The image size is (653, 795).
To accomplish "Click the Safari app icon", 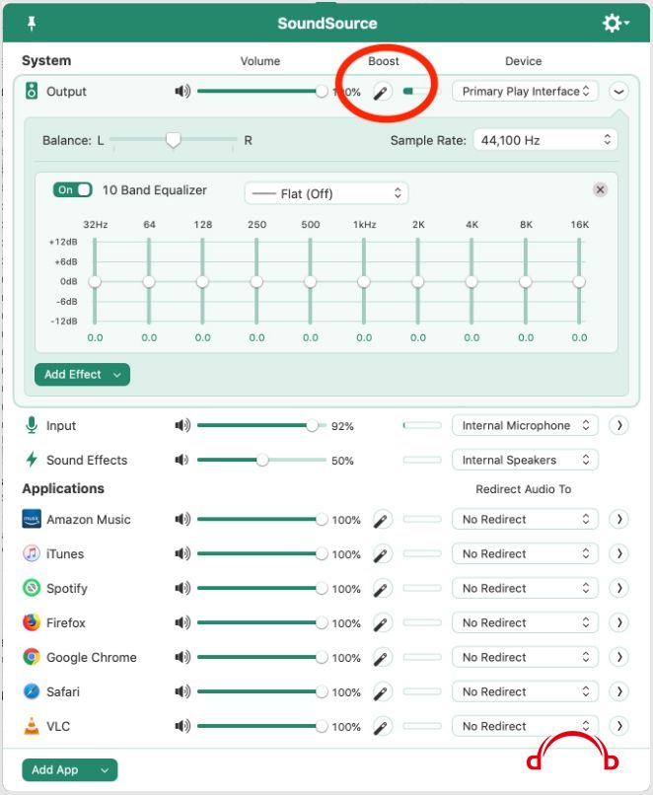I will (32, 691).
